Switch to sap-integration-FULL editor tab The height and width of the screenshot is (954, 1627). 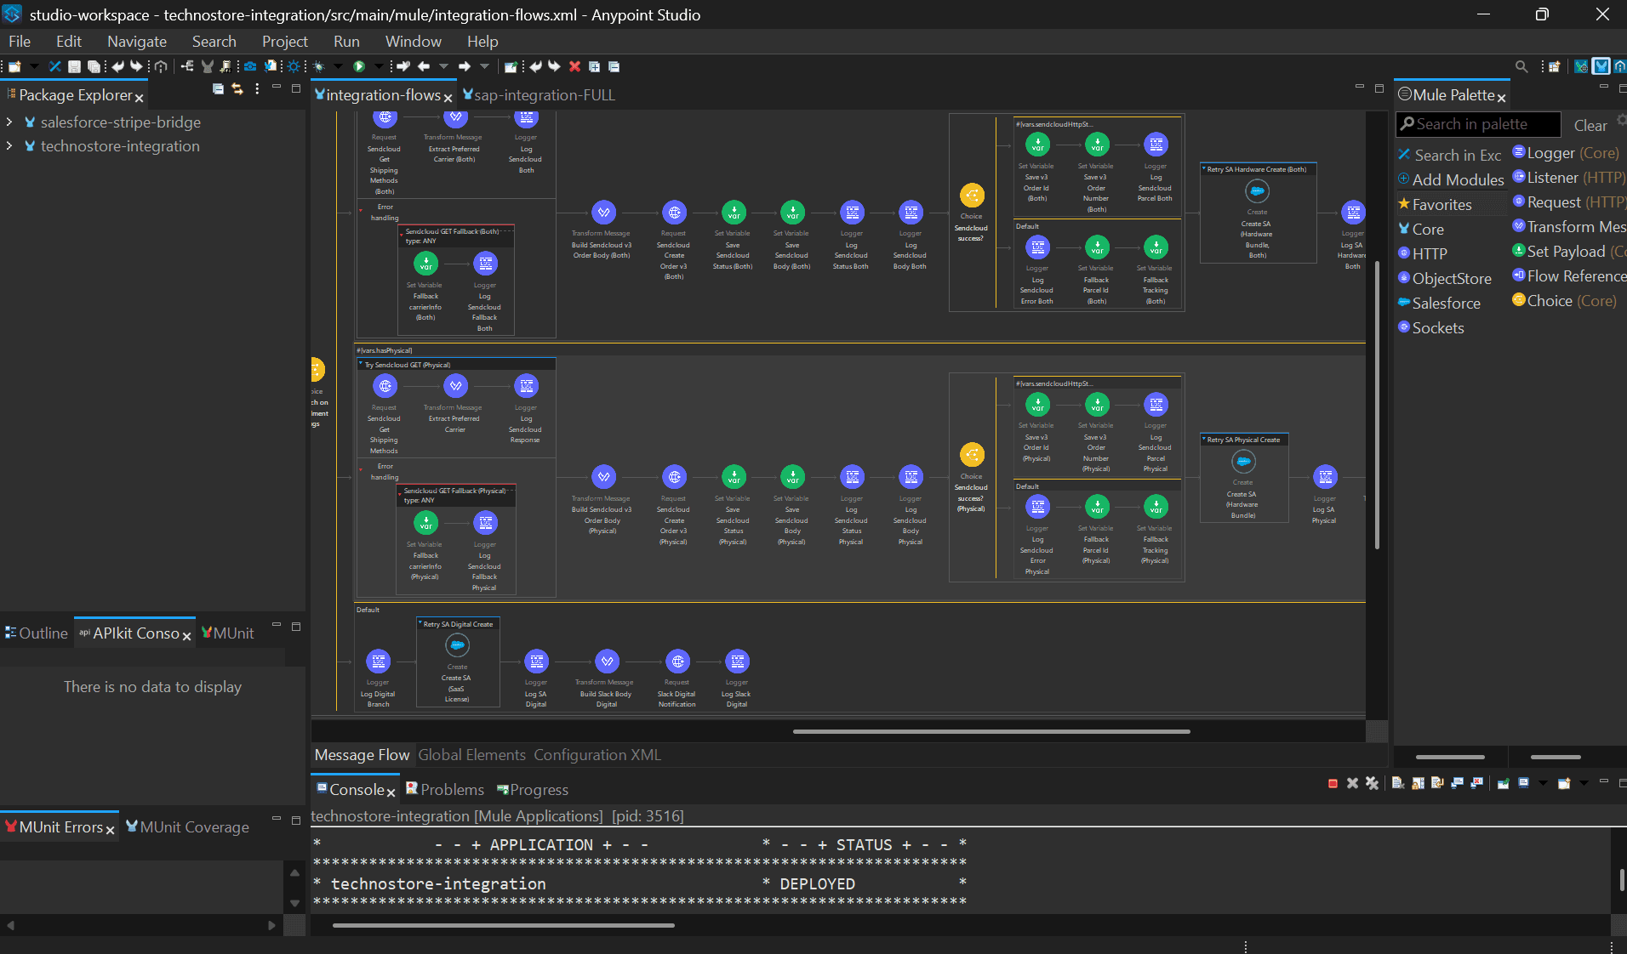click(539, 94)
